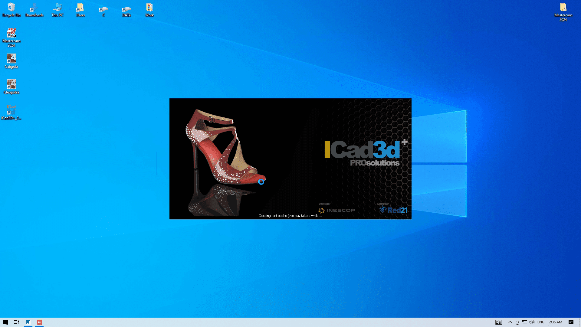Open Task View on the taskbar
Viewport: 581px width, 327px height.
(x=16, y=322)
